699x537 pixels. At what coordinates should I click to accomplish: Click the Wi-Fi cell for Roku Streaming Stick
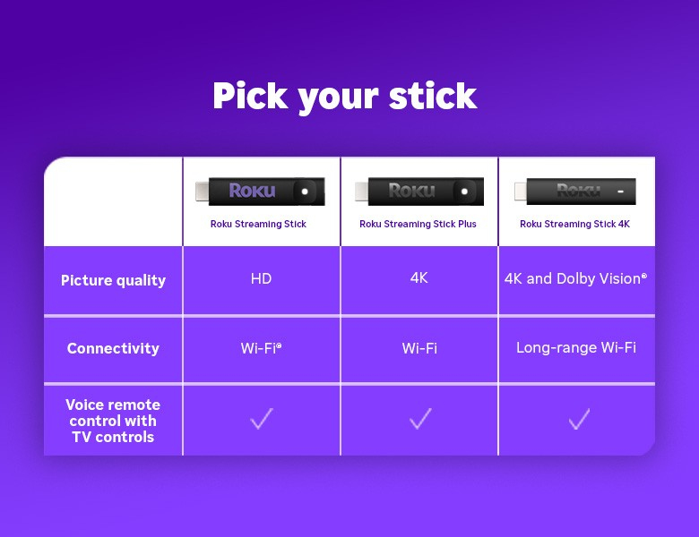pos(261,348)
